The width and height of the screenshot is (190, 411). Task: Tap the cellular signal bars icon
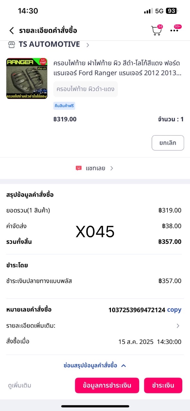pos(148,11)
